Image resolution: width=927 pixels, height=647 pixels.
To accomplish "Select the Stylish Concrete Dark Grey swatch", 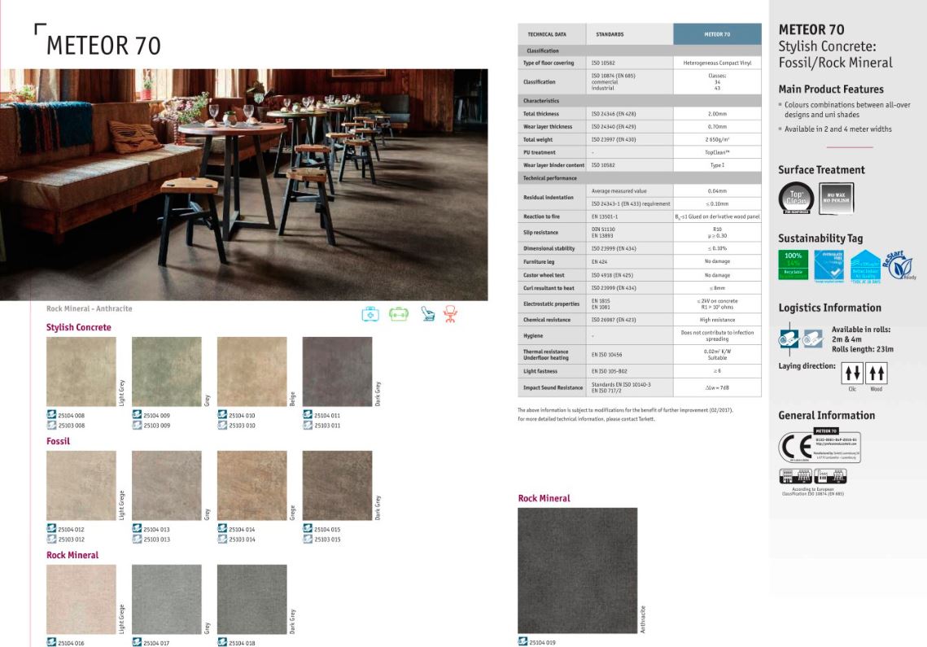I will coord(338,371).
